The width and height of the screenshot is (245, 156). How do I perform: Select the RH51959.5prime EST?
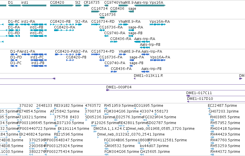tap(106, 109)
